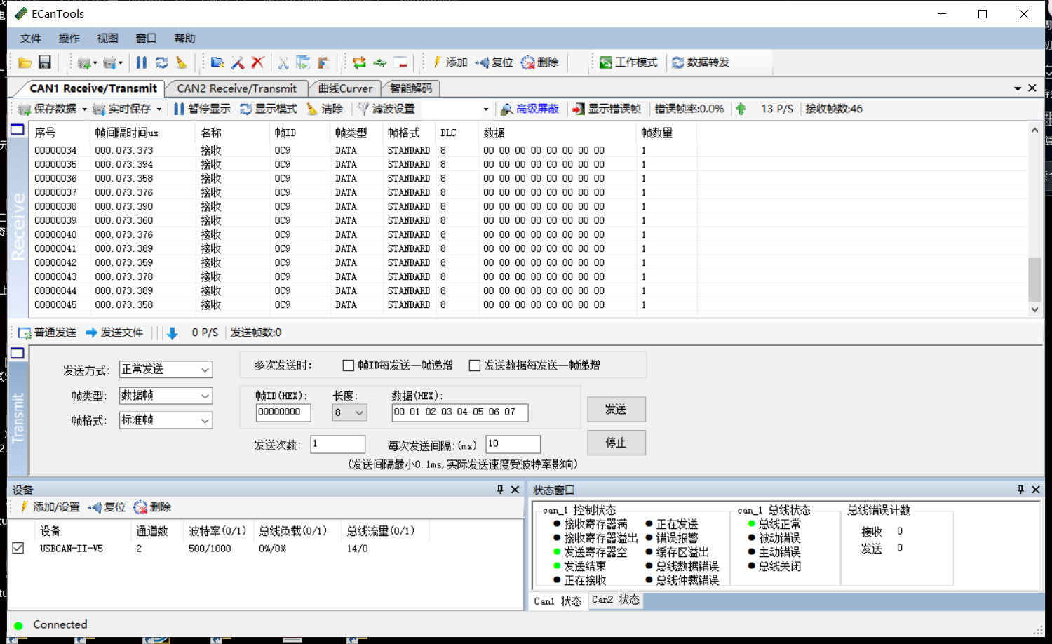Click 普通发送 normal send
Screen dimensions: 1052x644
tap(48, 333)
